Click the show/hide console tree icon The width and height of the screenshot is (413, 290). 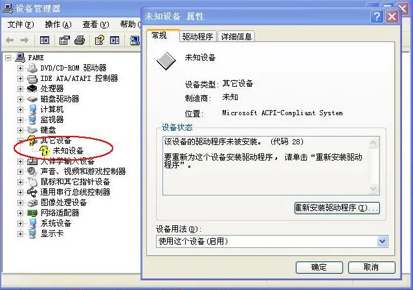pyautogui.click(x=45, y=40)
